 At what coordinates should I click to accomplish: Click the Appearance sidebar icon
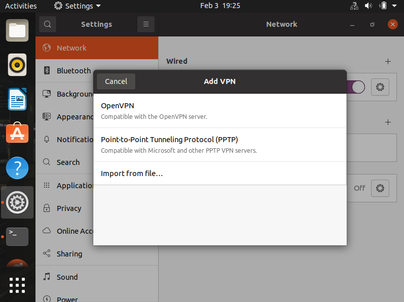(x=47, y=117)
